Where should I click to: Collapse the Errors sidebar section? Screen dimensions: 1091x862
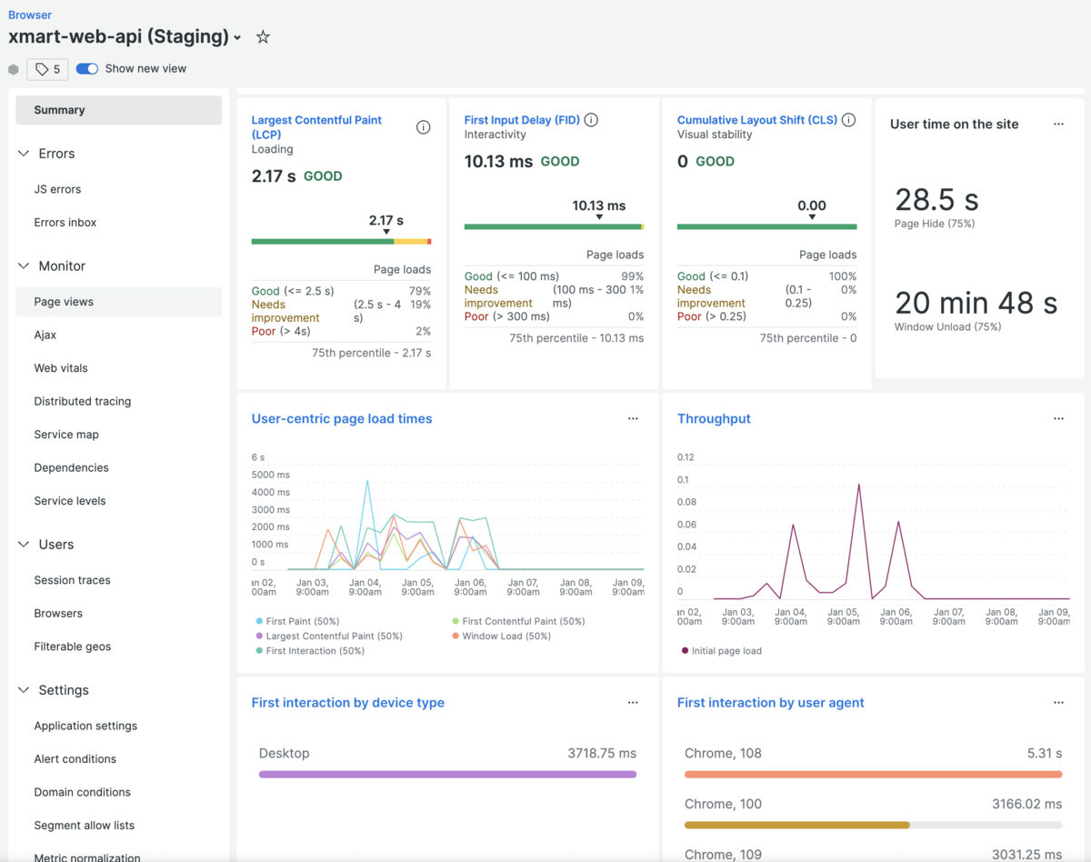click(24, 154)
